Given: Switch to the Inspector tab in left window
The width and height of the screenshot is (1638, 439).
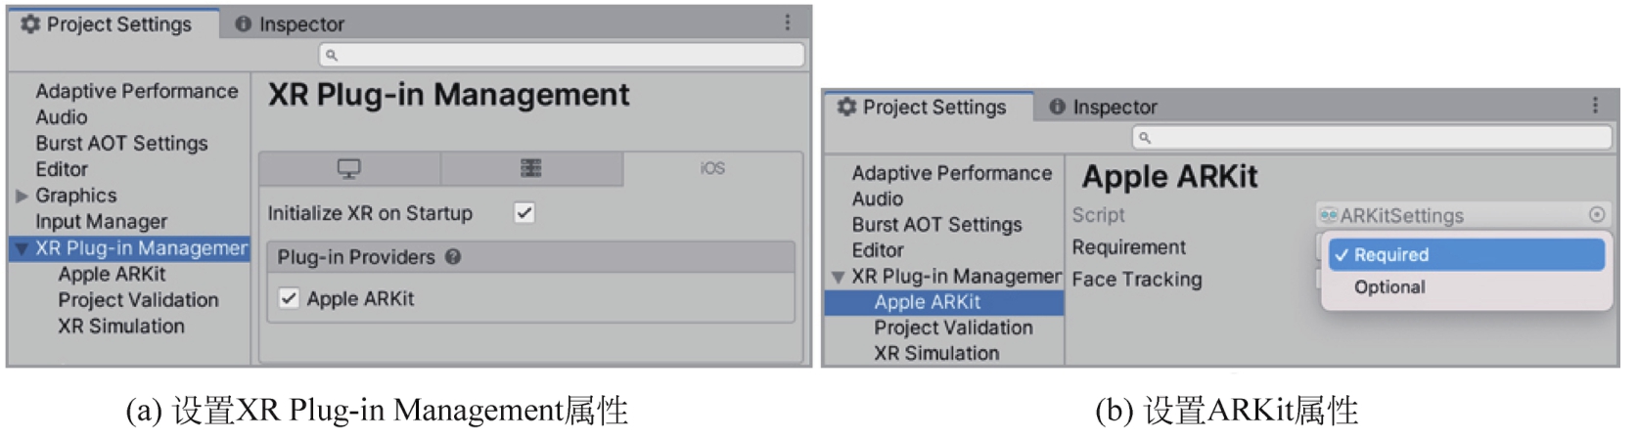Looking at the screenshot, I should [290, 23].
